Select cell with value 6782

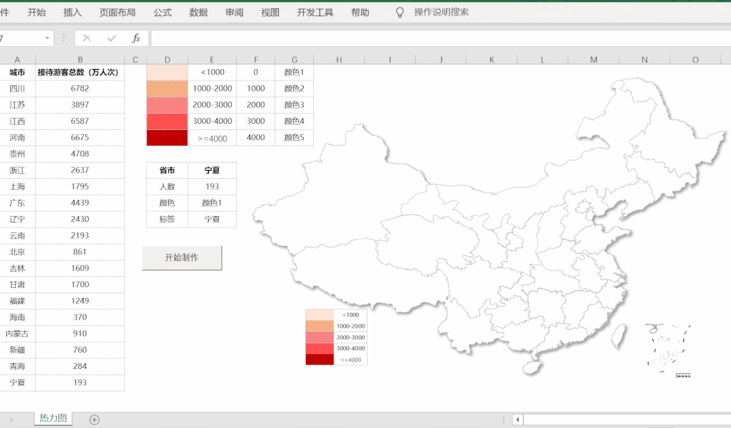80,89
